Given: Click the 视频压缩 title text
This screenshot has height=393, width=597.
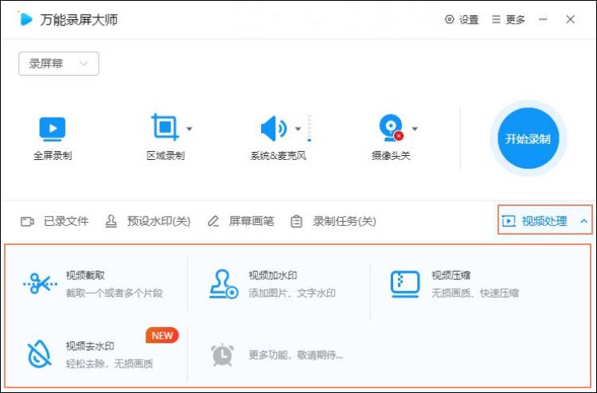Looking at the screenshot, I should pos(451,275).
